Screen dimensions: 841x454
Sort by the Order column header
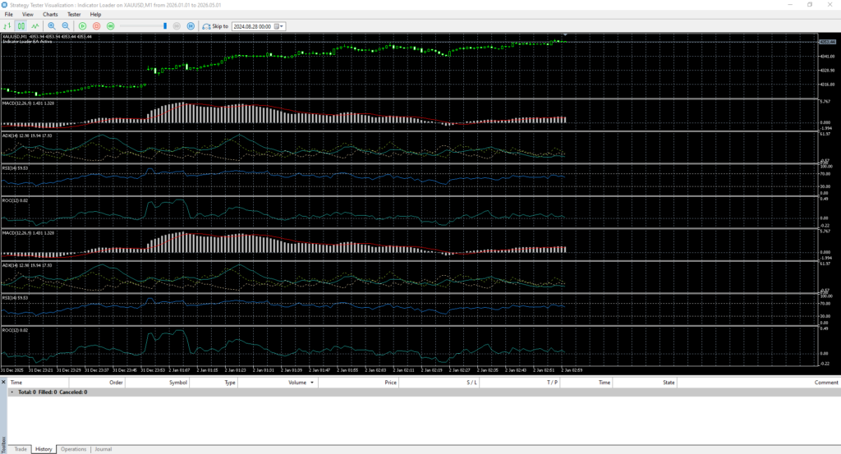pos(97,383)
